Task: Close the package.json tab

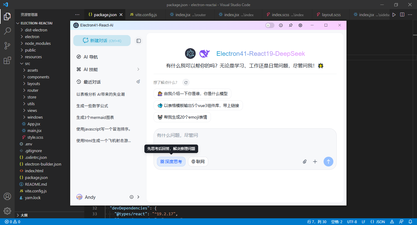Action: click(121, 15)
